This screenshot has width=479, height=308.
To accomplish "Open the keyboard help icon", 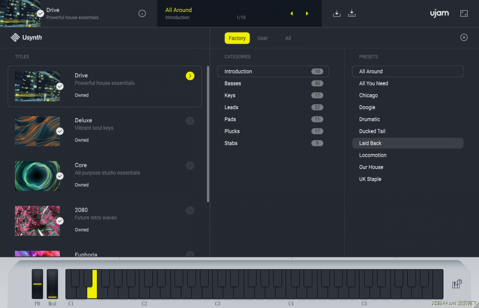I will click(457, 284).
